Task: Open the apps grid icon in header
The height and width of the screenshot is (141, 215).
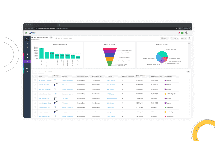Action: (182, 33)
